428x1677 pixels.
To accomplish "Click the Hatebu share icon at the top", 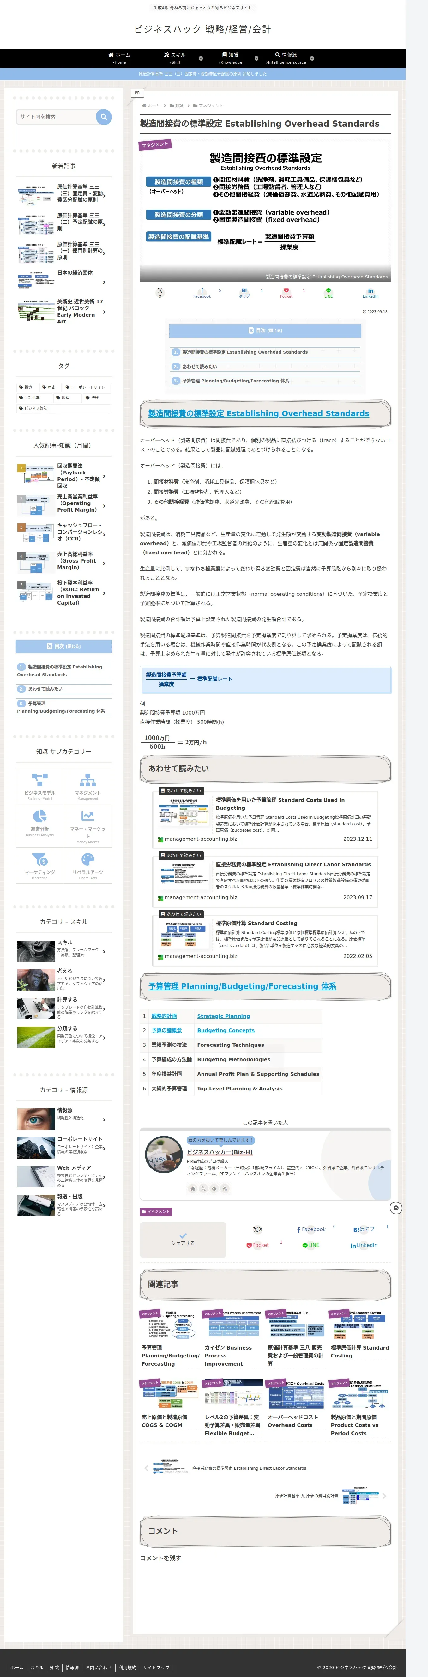I will tap(244, 293).
